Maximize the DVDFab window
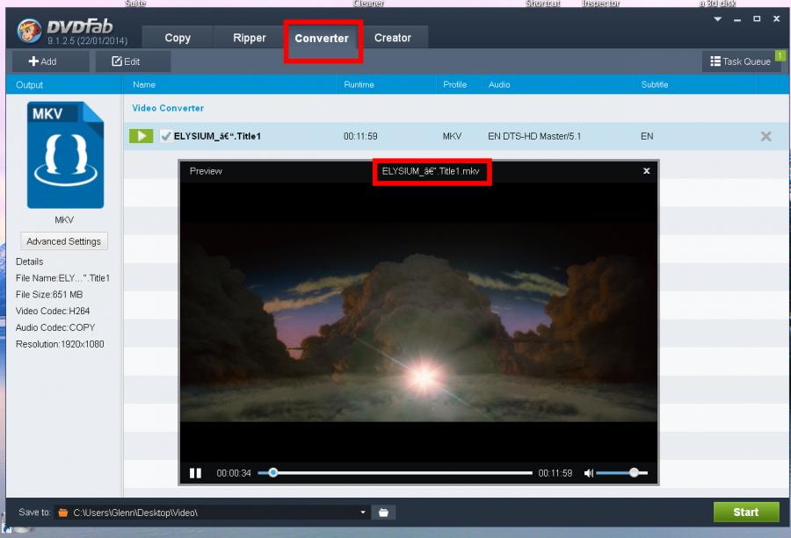This screenshot has width=791, height=538. [757, 18]
